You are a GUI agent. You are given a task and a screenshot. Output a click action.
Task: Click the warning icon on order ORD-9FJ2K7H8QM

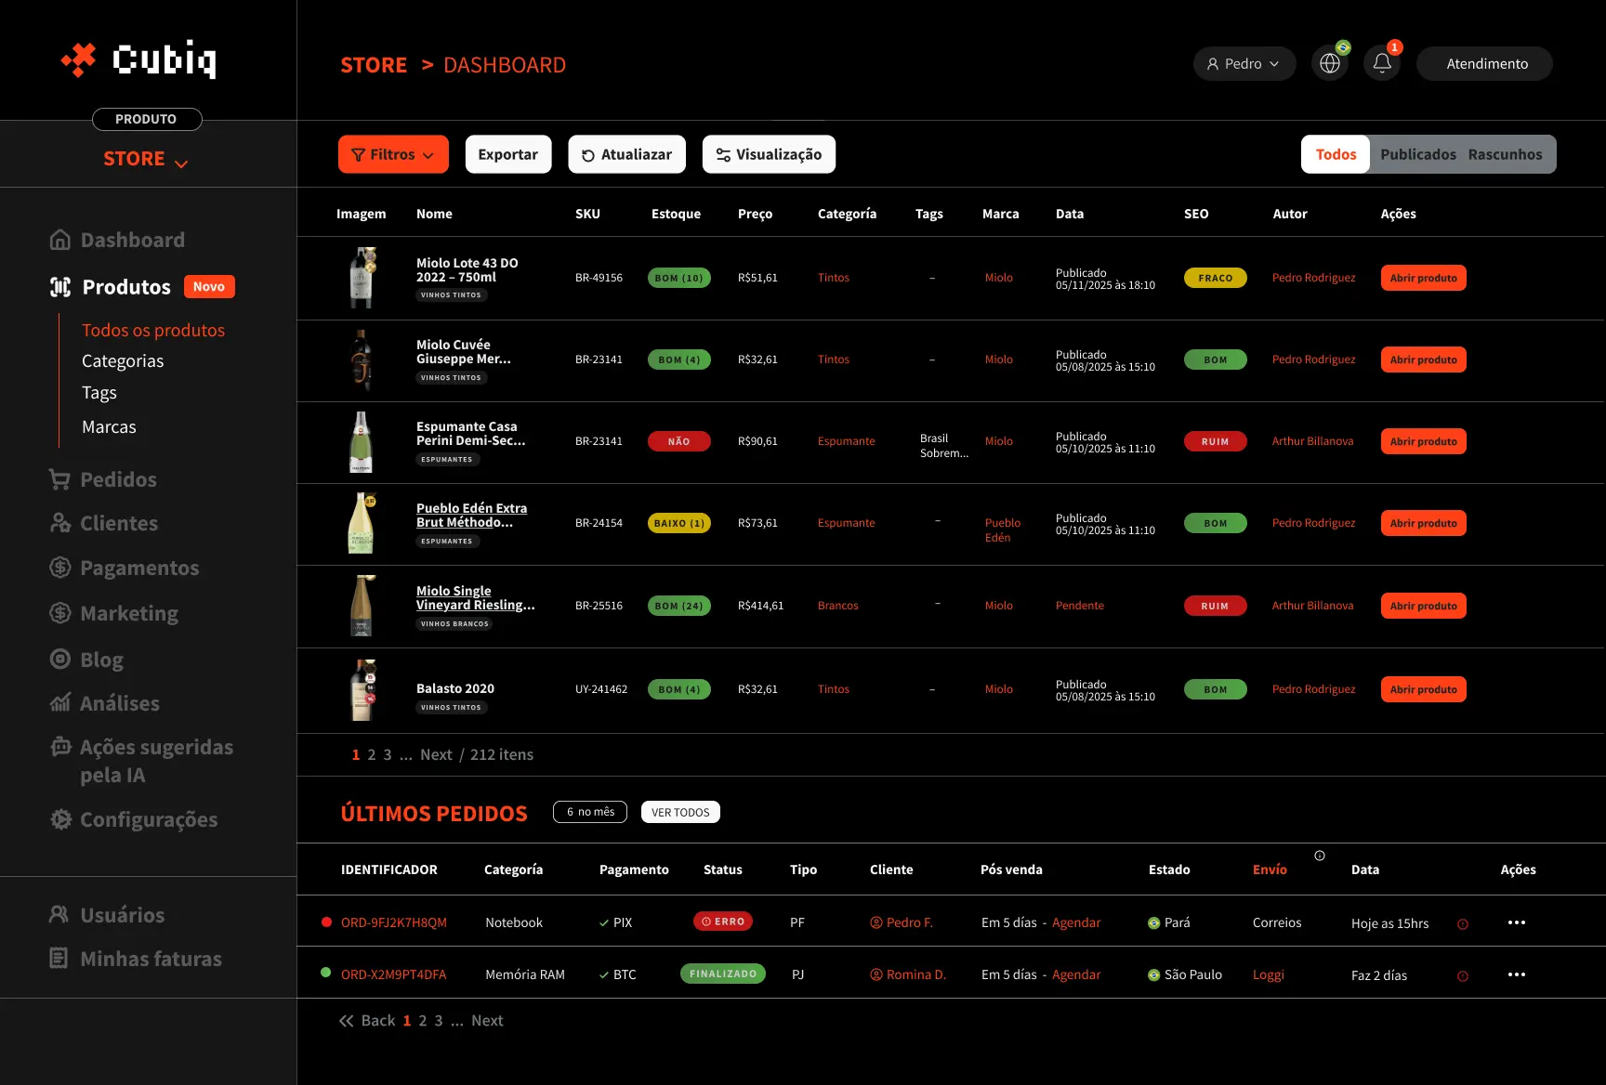(x=1464, y=922)
